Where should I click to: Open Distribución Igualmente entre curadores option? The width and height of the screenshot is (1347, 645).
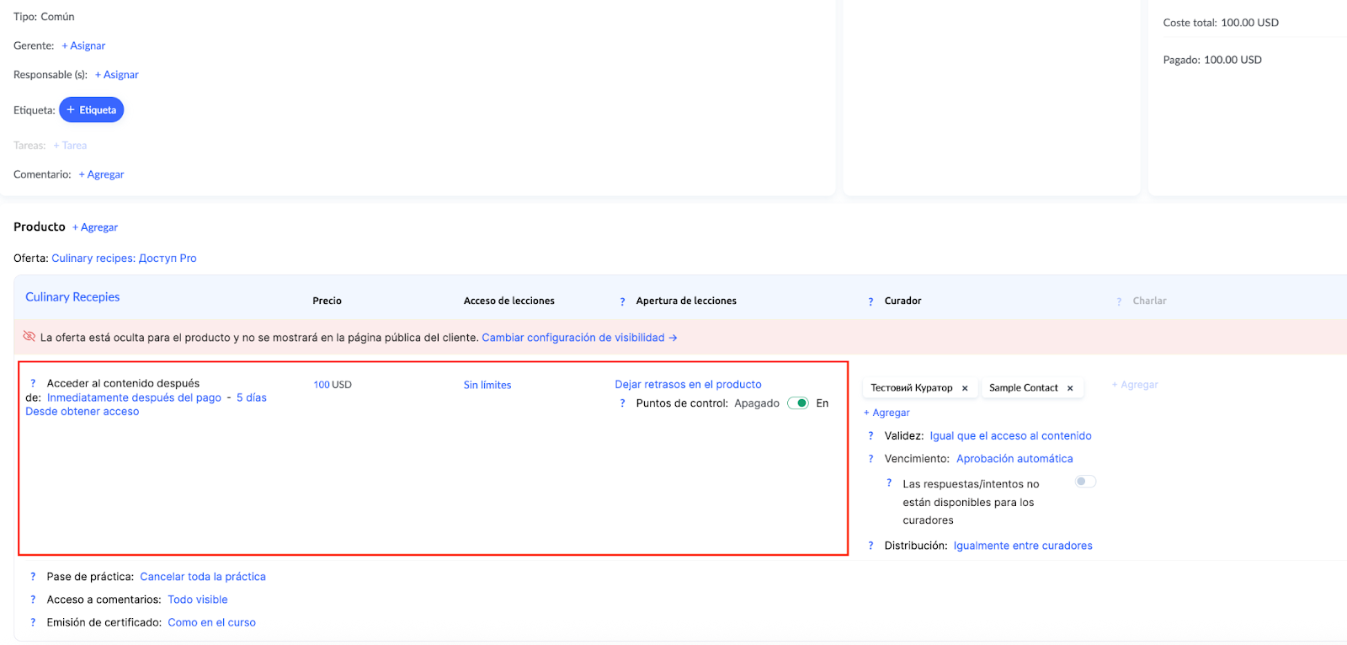coord(1022,546)
